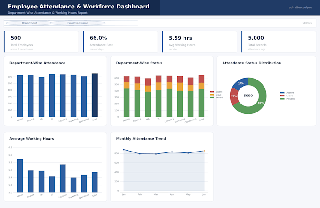This screenshot has height=208, width=320.
Task: Select the 5,000 Total Records value
Action: 256,38
